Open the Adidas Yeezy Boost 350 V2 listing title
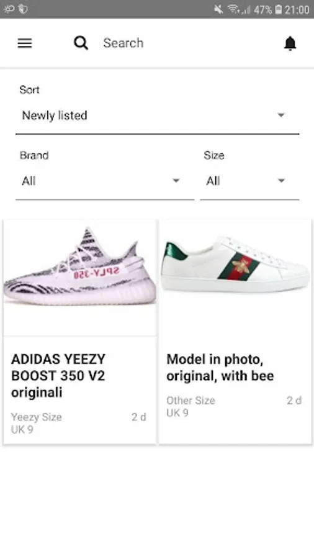This screenshot has height=559, width=314. [x=58, y=375]
